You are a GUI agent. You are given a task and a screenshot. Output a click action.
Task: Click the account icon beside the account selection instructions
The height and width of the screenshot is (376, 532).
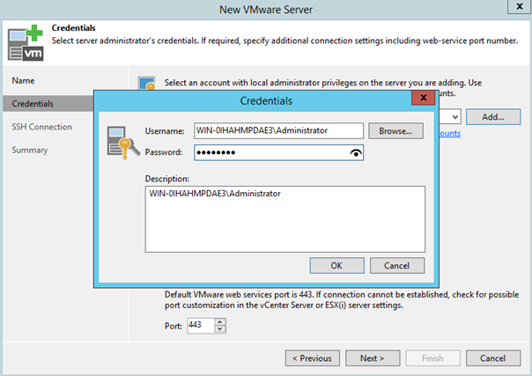click(x=146, y=83)
